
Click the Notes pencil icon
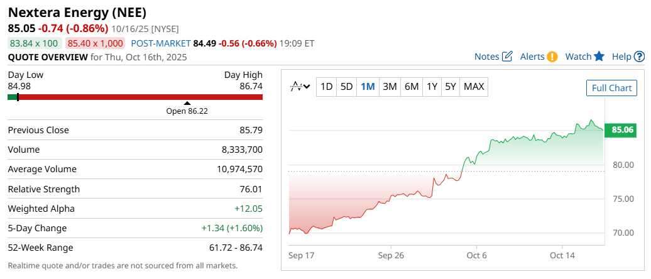(508, 57)
